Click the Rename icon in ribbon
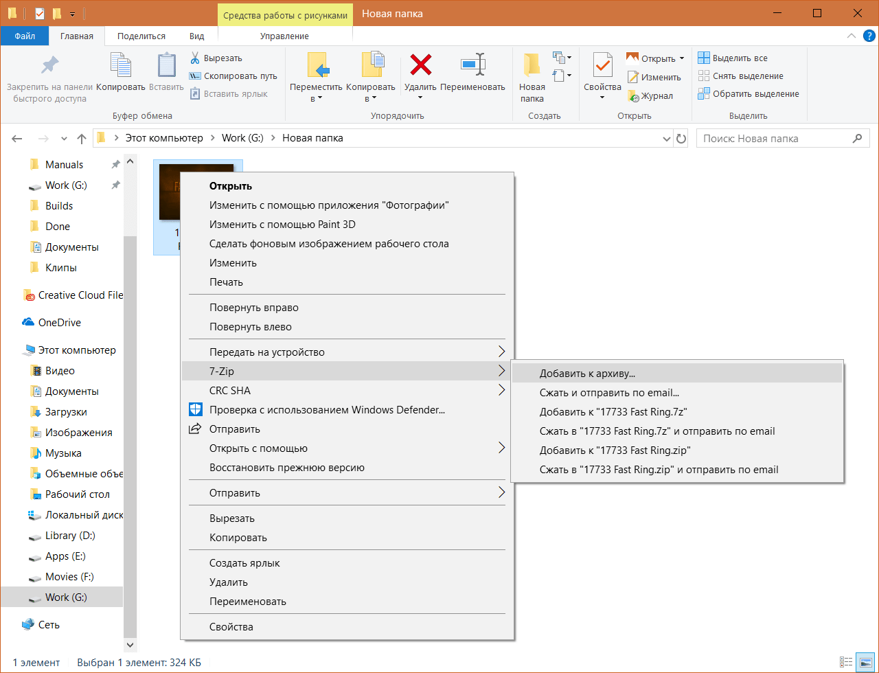879x673 pixels. (472, 65)
